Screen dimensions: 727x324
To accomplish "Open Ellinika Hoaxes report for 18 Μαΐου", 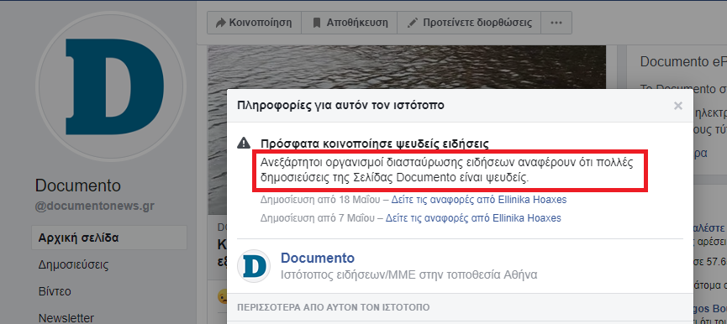I will tap(479, 200).
